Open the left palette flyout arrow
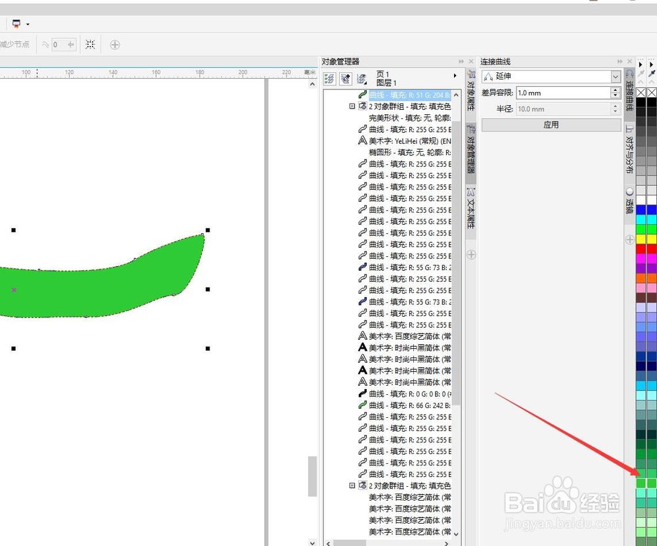657x546 pixels. pos(641,64)
